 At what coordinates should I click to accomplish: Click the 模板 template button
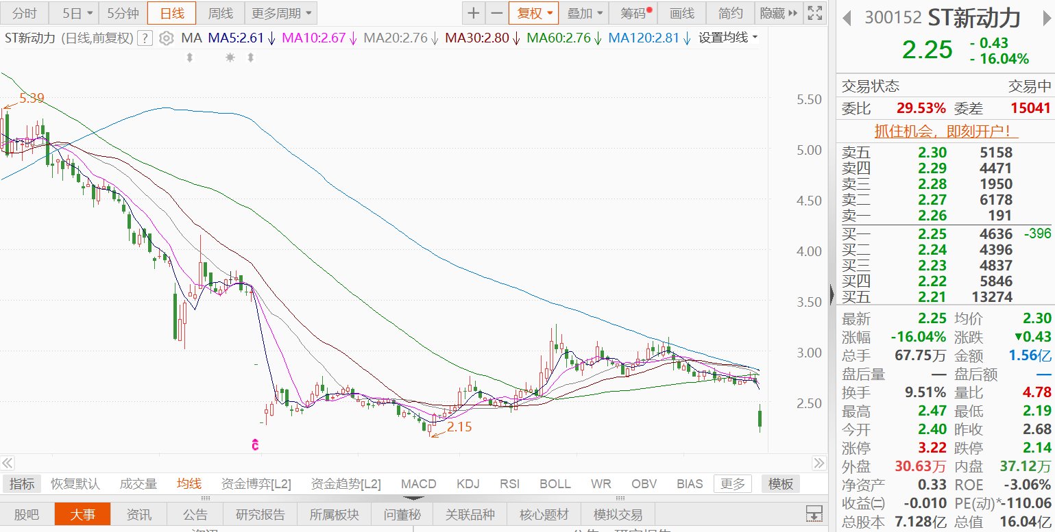click(x=779, y=483)
